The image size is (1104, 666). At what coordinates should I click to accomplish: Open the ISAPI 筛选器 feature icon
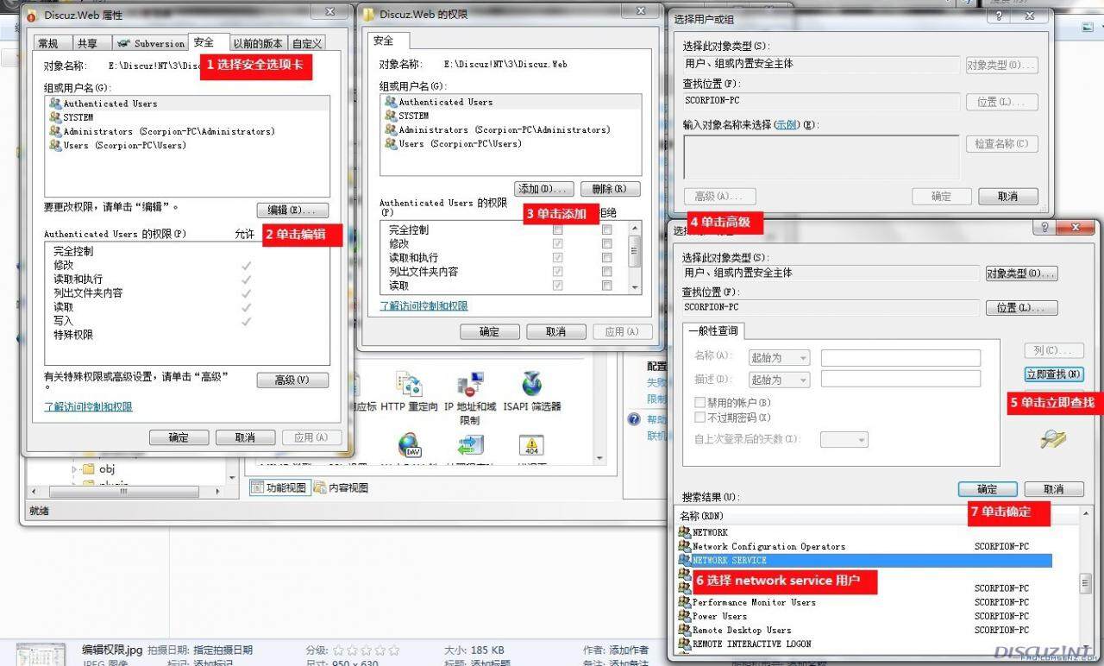532,383
